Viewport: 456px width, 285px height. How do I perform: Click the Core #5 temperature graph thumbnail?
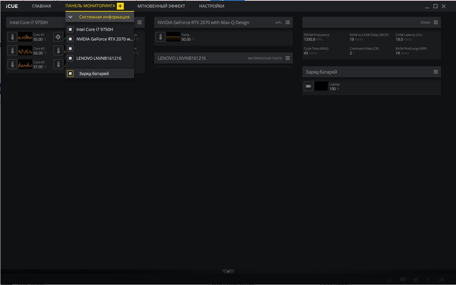point(25,64)
